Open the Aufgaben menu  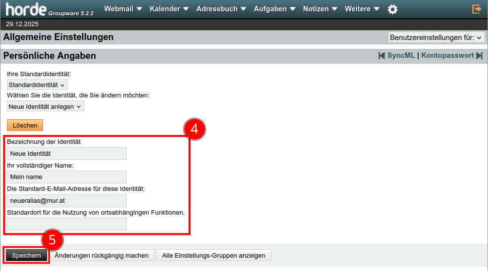click(274, 9)
